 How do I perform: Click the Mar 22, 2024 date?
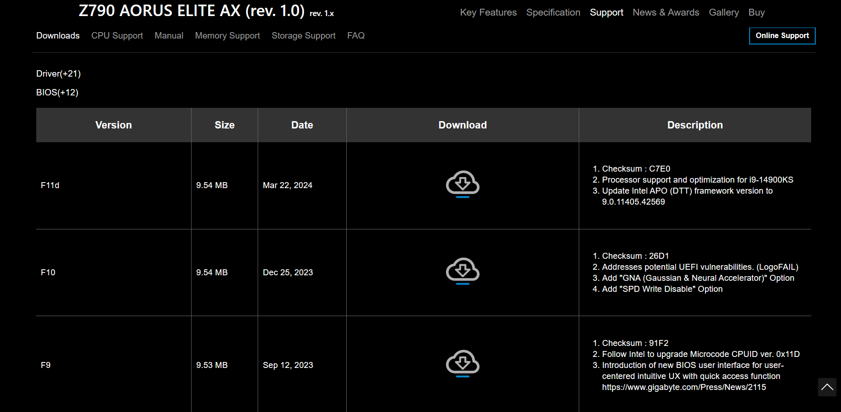(x=288, y=185)
